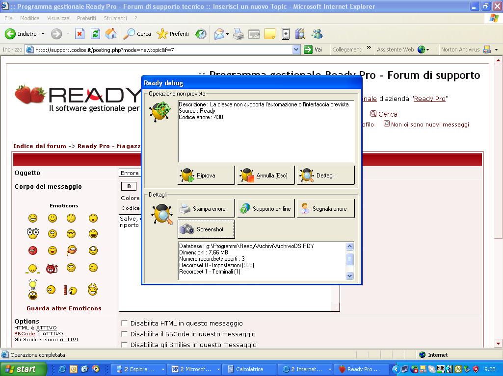Click the 'Dimensioni : 7,66 MB' line
The width and height of the screenshot is (503, 376).
click(203, 252)
